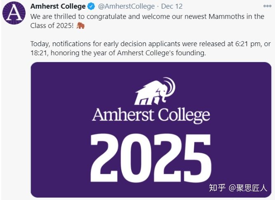Click the 'Today, notifications' paragraph line
This screenshot has height=200, width=275.
point(150,44)
